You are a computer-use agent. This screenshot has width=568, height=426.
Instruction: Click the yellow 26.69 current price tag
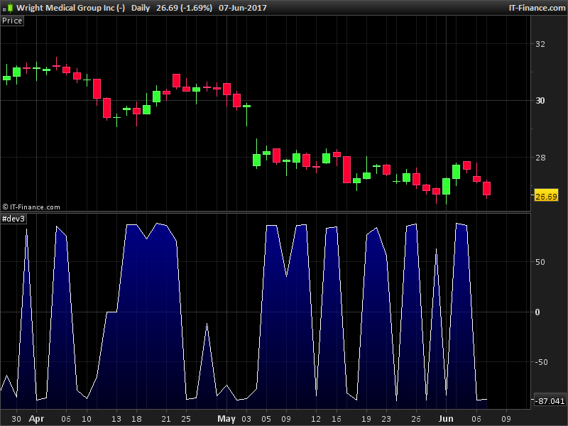546,197
